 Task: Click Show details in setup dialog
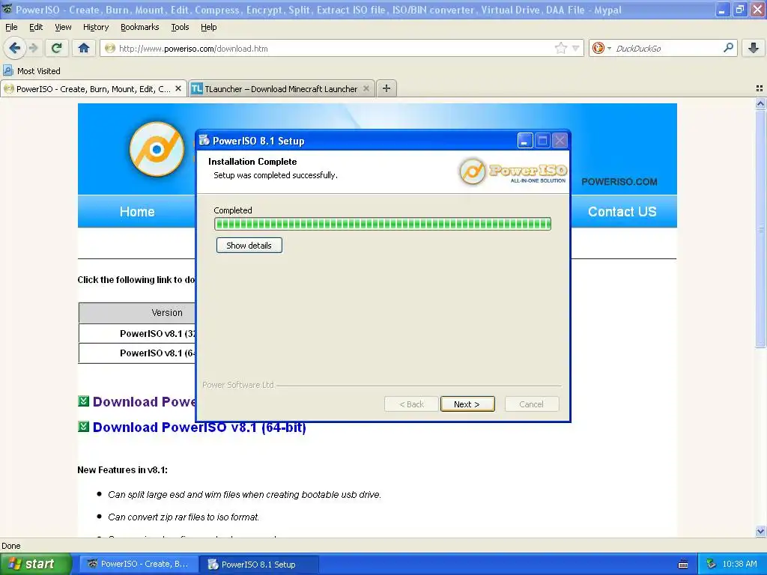pos(249,245)
